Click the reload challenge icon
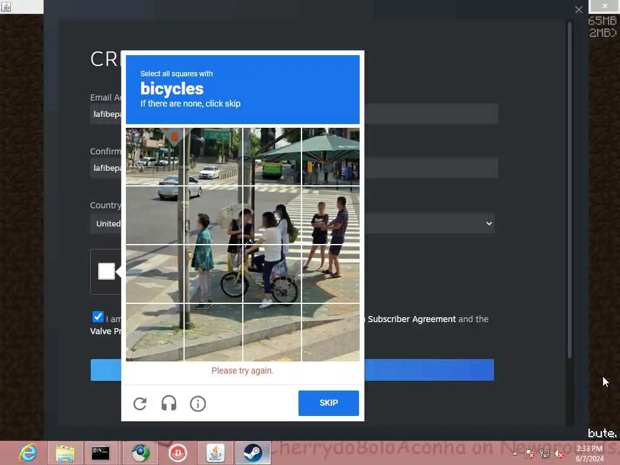 [x=140, y=404]
